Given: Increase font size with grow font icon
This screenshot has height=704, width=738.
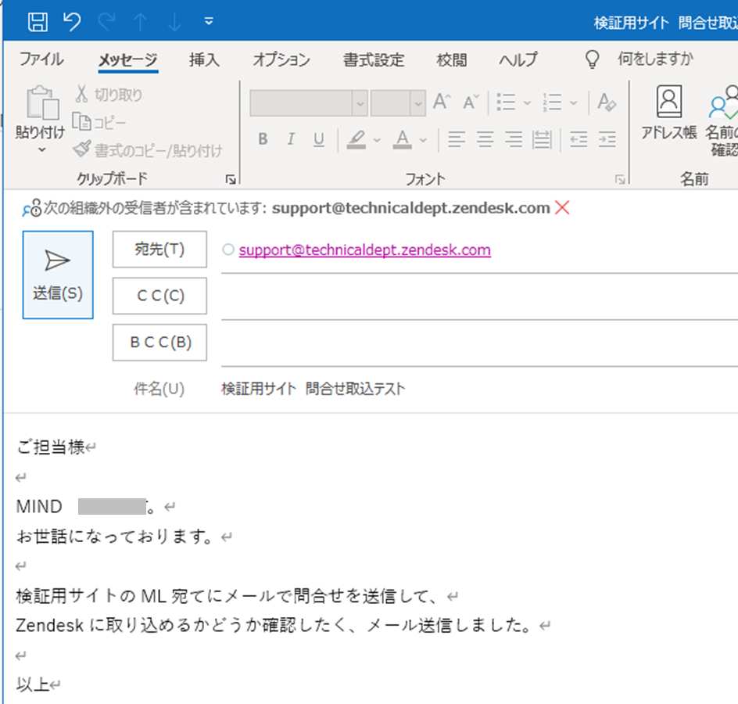Looking at the screenshot, I should point(442,102).
